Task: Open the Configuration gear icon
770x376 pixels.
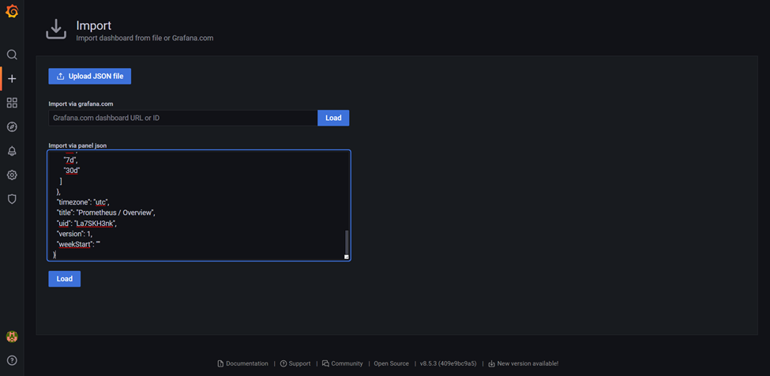Action: pyautogui.click(x=12, y=175)
